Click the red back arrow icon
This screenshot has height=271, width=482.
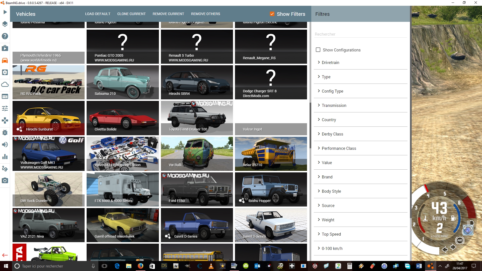pyautogui.click(x=5, y=255)
